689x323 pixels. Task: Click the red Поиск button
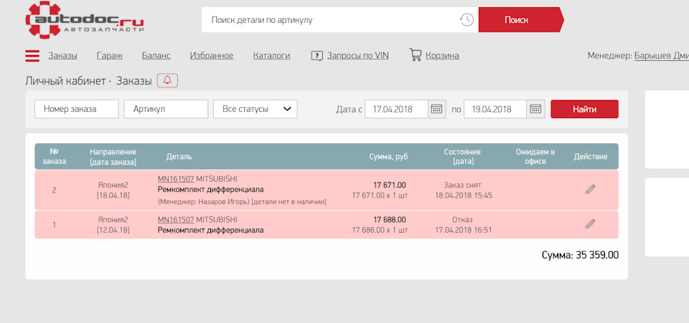521,20
